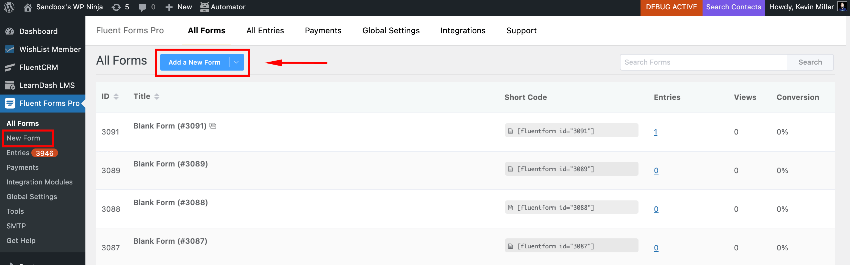This screenshot has height=265, width=850.
Task: Open Blank Form (#3088) title
Action: click(170, 202)
